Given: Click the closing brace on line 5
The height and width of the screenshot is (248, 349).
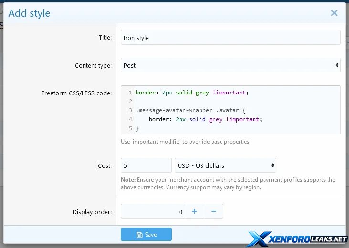Looking at the screenshot, I should (137, 128).
